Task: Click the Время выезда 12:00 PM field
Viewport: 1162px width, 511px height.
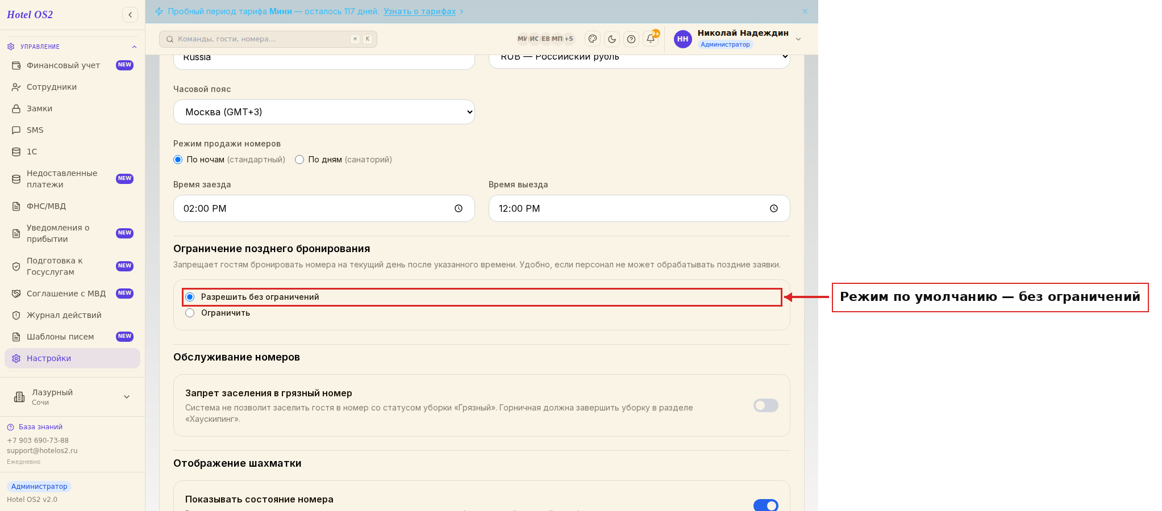Action: click(x=639, y=208)
